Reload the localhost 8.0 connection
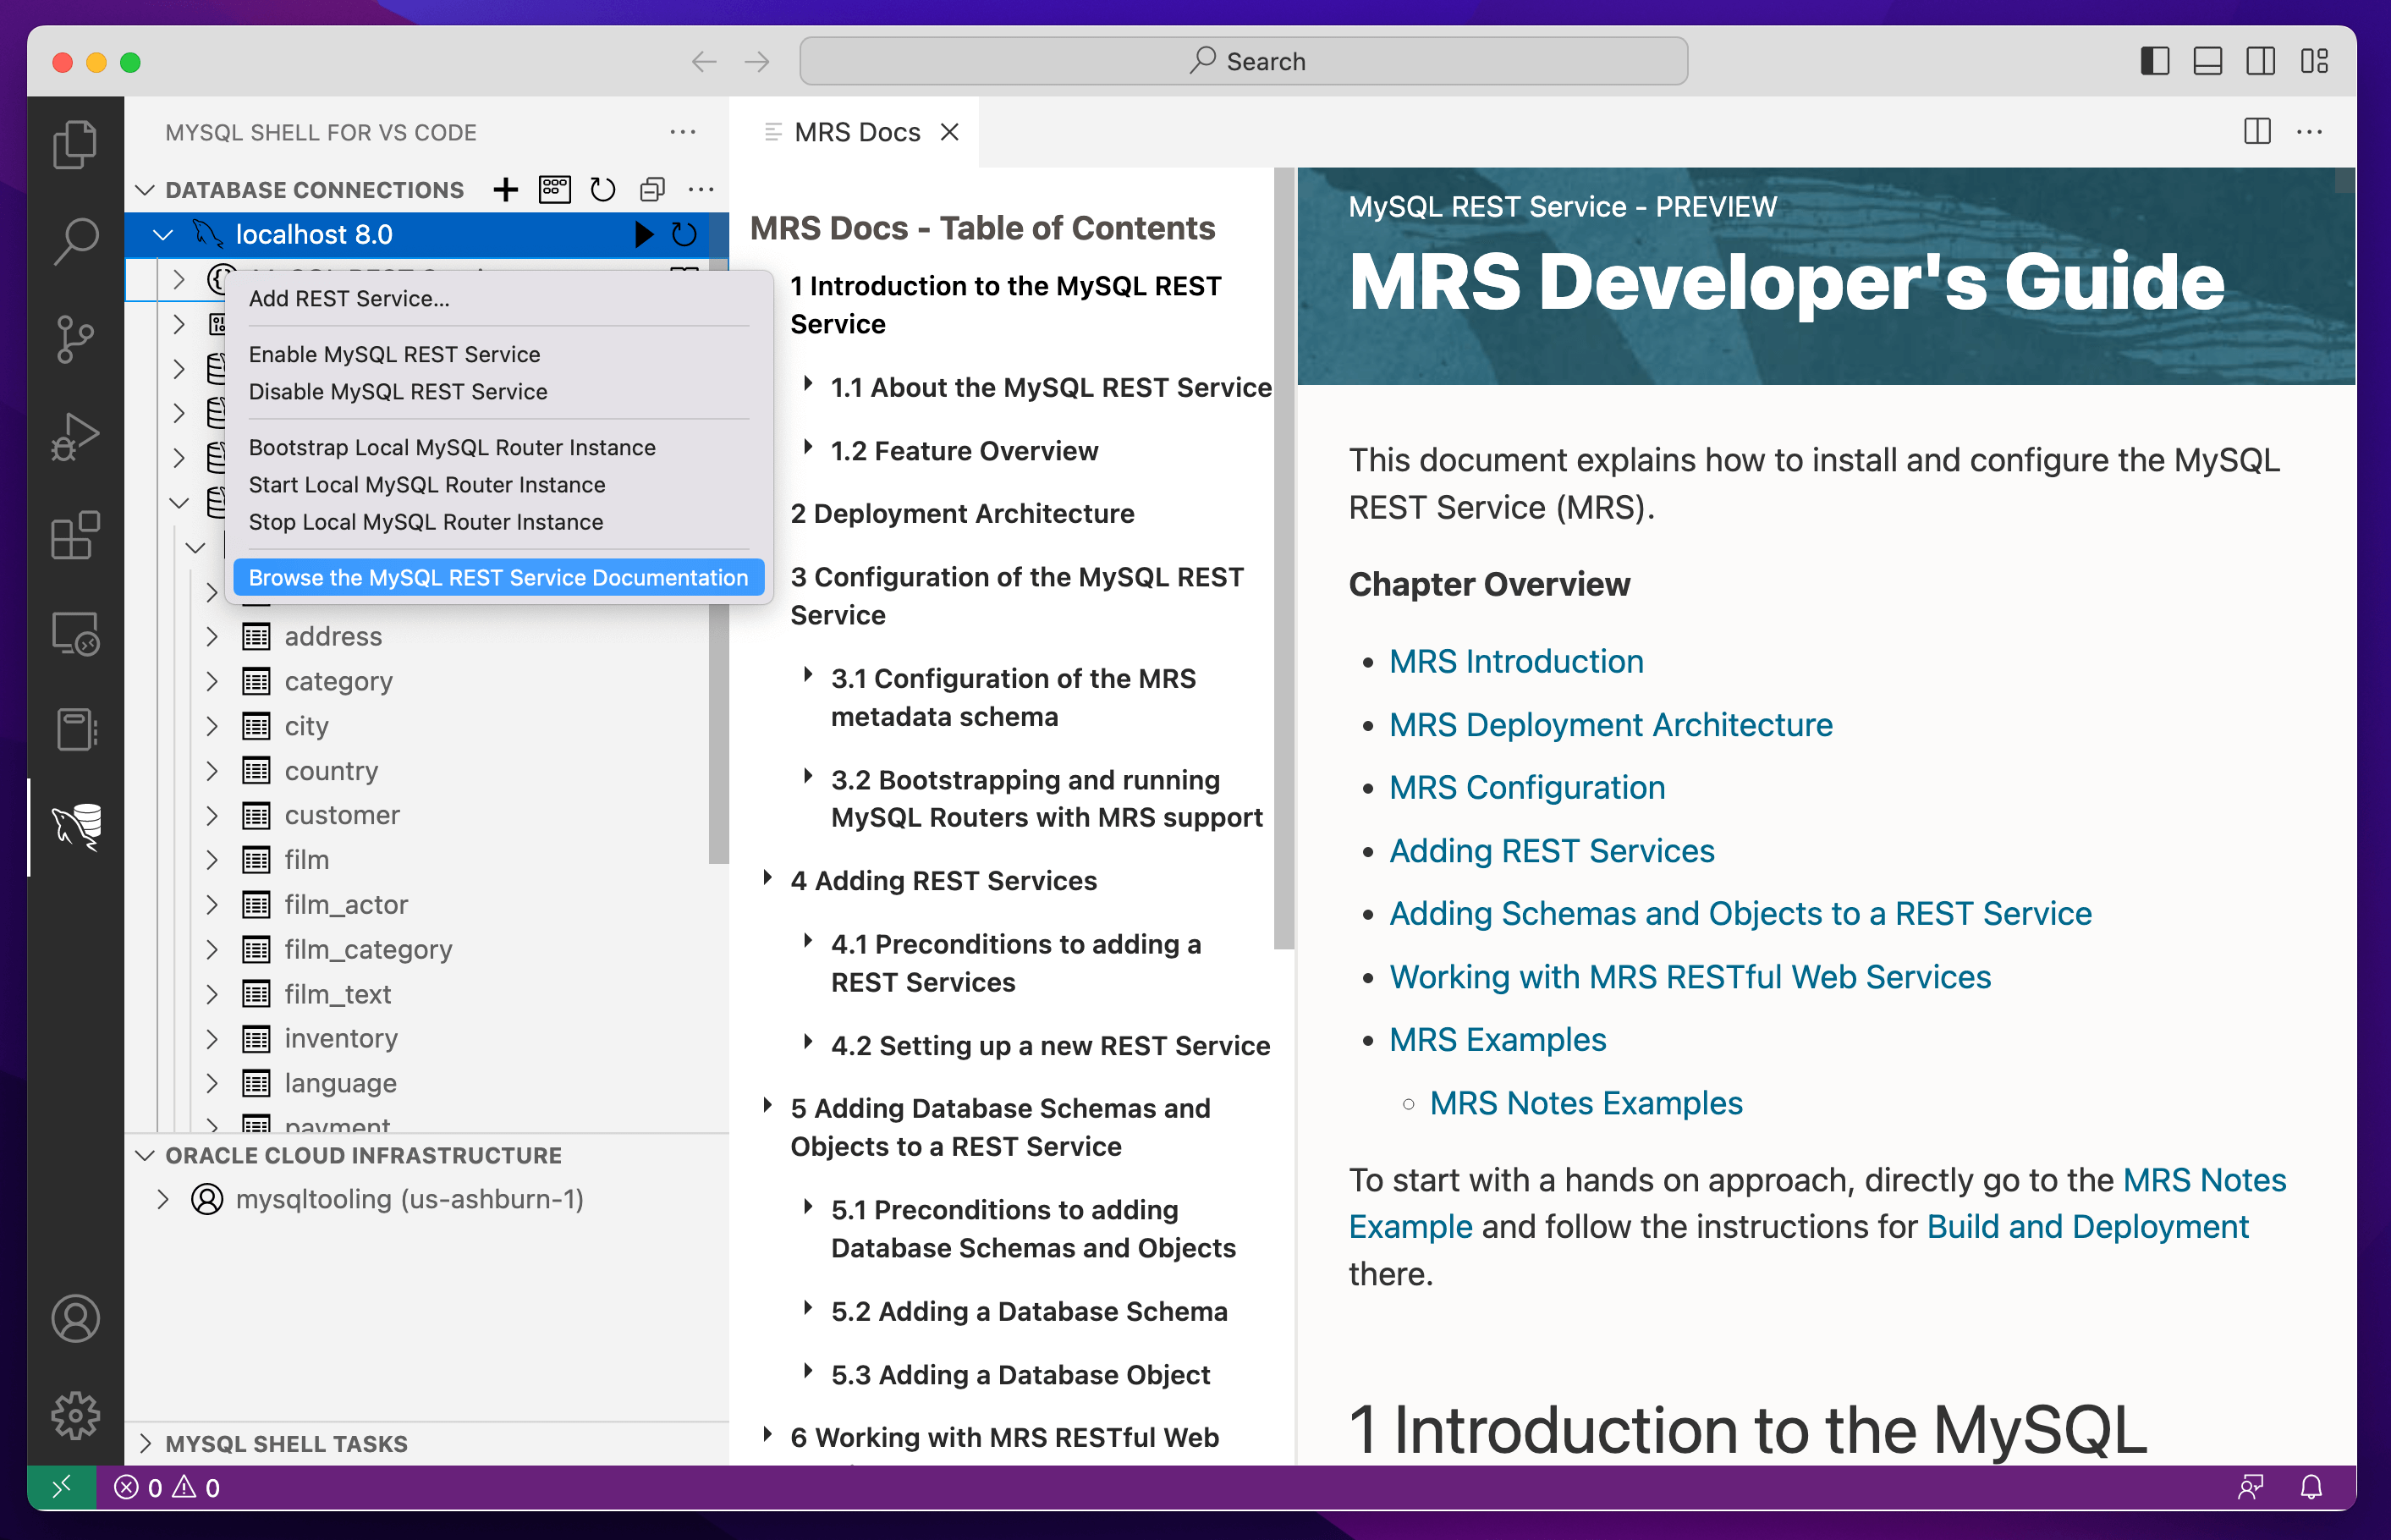 (x=685, y=234)
